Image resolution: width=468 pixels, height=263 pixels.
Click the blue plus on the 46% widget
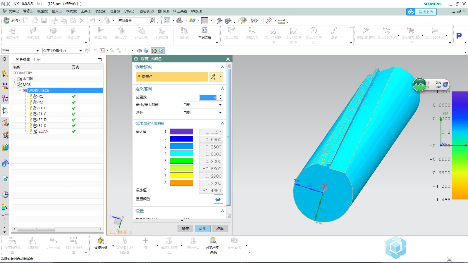[445, 85]
